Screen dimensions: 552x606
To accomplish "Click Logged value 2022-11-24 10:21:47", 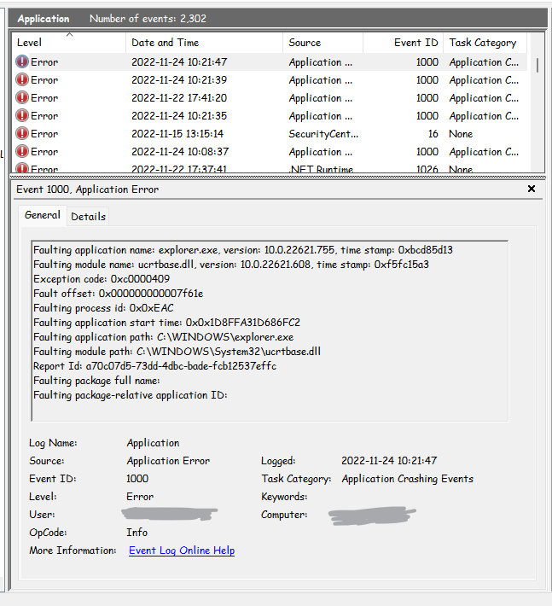I will pyautogui.click(x=389, y=461).
